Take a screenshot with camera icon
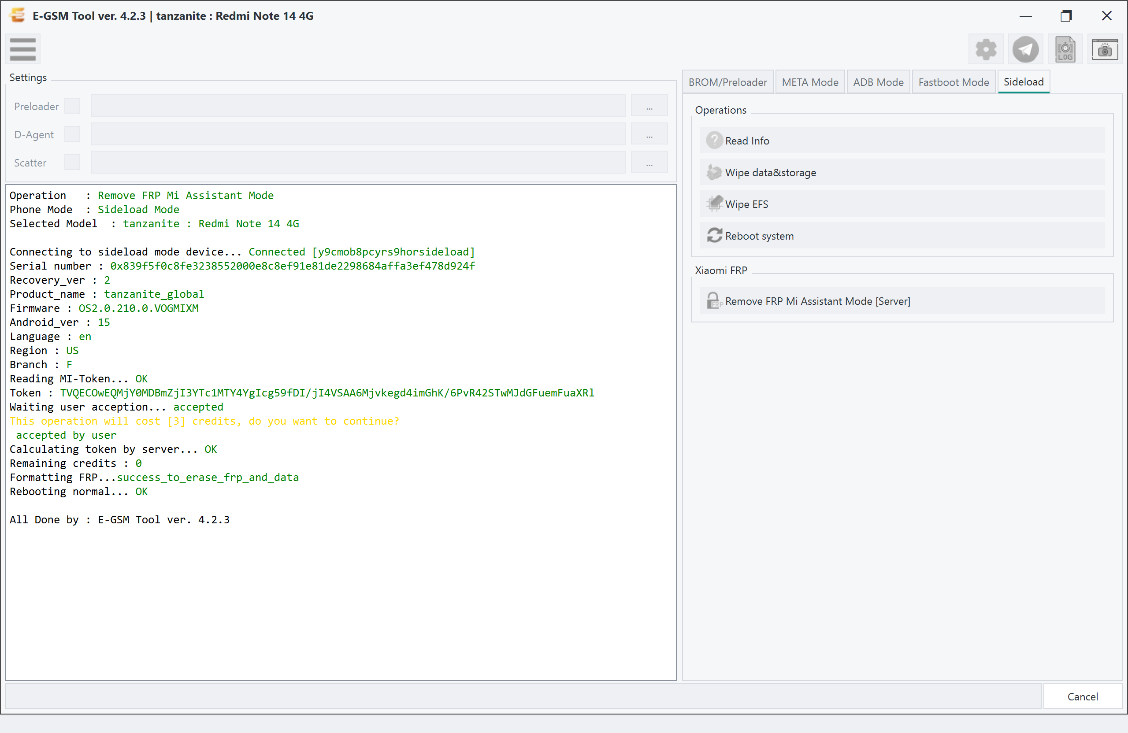Image resolution: width=1128 pixels, height=733 pixels. (x=1105, y=49)
